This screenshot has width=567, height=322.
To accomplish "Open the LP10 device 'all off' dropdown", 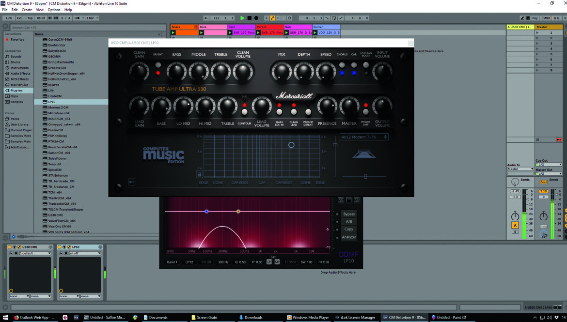I will tap(85, 253).
